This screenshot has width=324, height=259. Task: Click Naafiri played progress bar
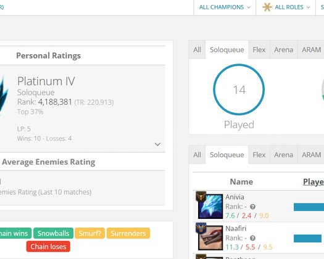(307, 239)
